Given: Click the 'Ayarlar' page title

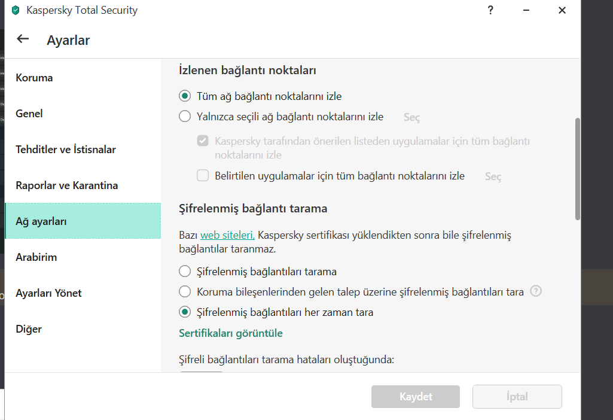Looking at the screenshot, I should 68,40.
